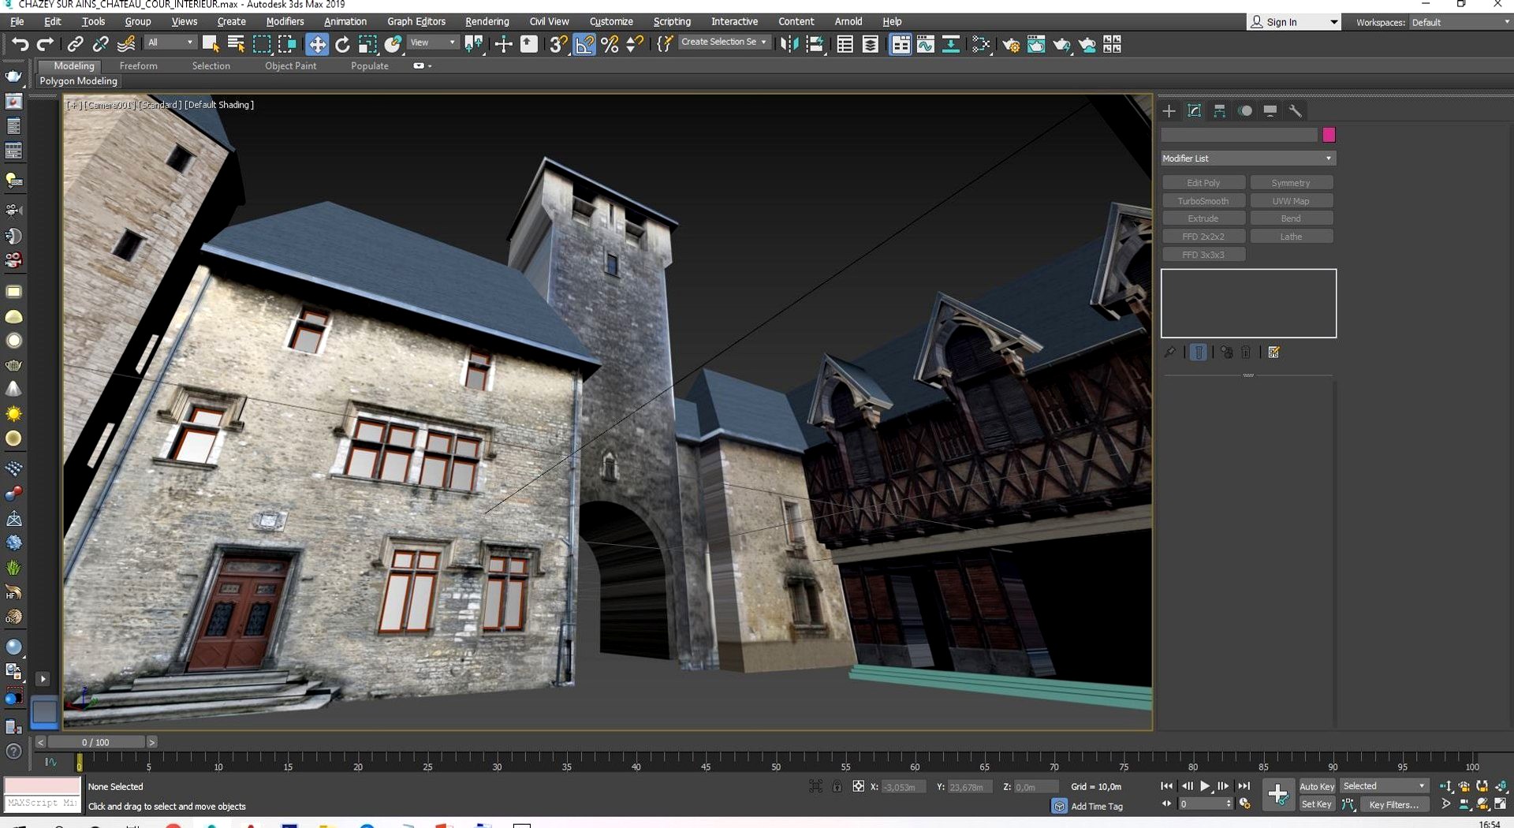Image resolution: width=1514 pixels, height=828 pixels.
Task: Open the Sign In dropdown arrow
Action: [1333, 22]
